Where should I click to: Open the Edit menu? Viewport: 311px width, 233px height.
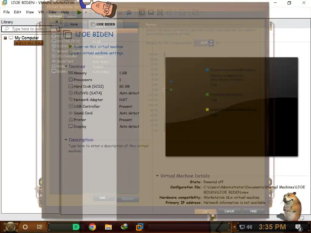pos(17,12)
